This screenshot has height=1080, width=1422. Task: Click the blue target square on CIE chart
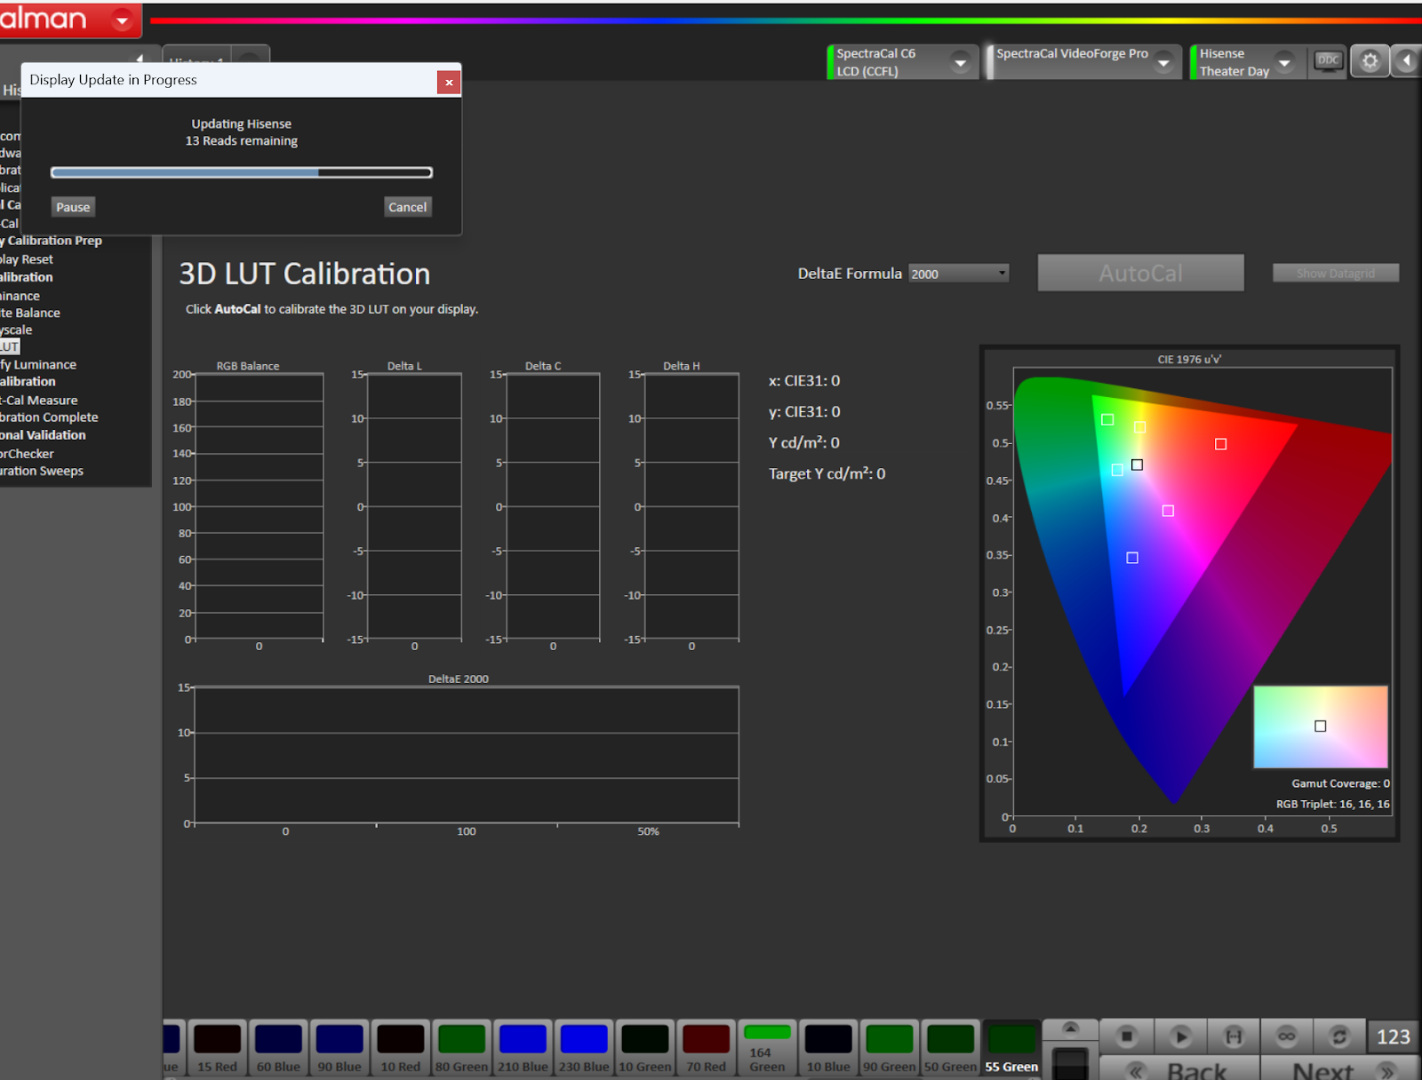tap(1131, 558)
